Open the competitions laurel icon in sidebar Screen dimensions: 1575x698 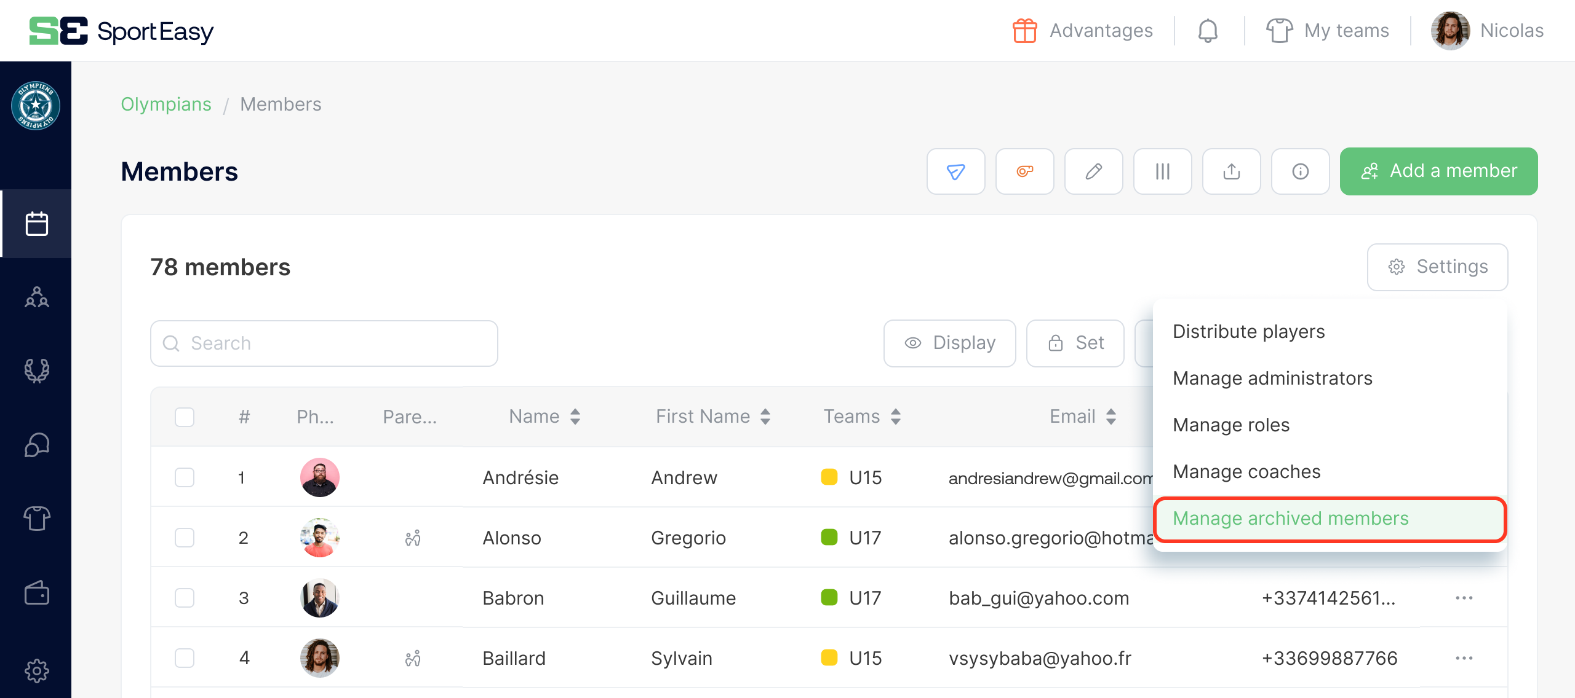pos(36,371)
